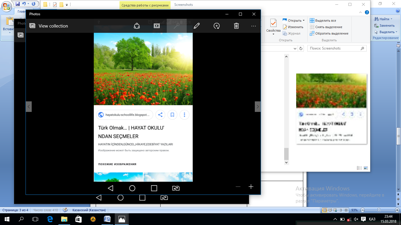This screenshot has width=401, height=225.
Task: Rotate the photo using the rotate icon
Action: [217, 26]
